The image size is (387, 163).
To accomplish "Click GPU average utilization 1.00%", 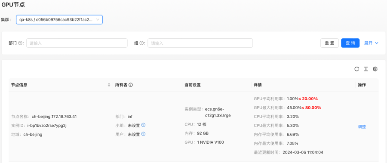I will click(x=292, y=98).
